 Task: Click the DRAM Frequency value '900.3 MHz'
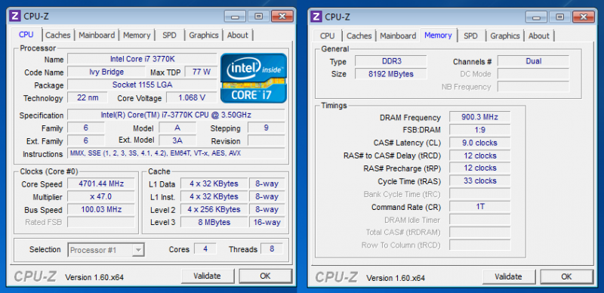tap(479, 117)
